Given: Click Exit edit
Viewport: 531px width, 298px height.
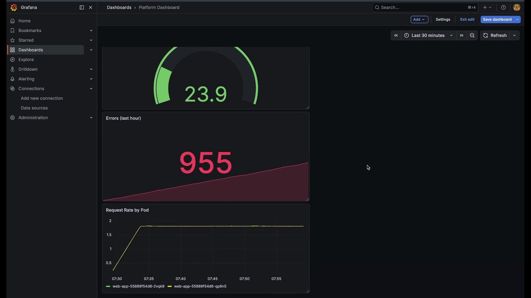Looking at the screenshot, I should (467, 20).
